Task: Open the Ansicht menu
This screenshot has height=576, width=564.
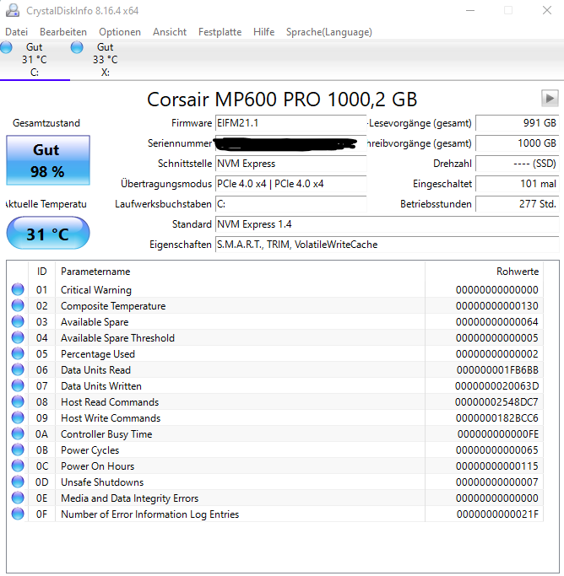Action: click(x=170, y=32)
